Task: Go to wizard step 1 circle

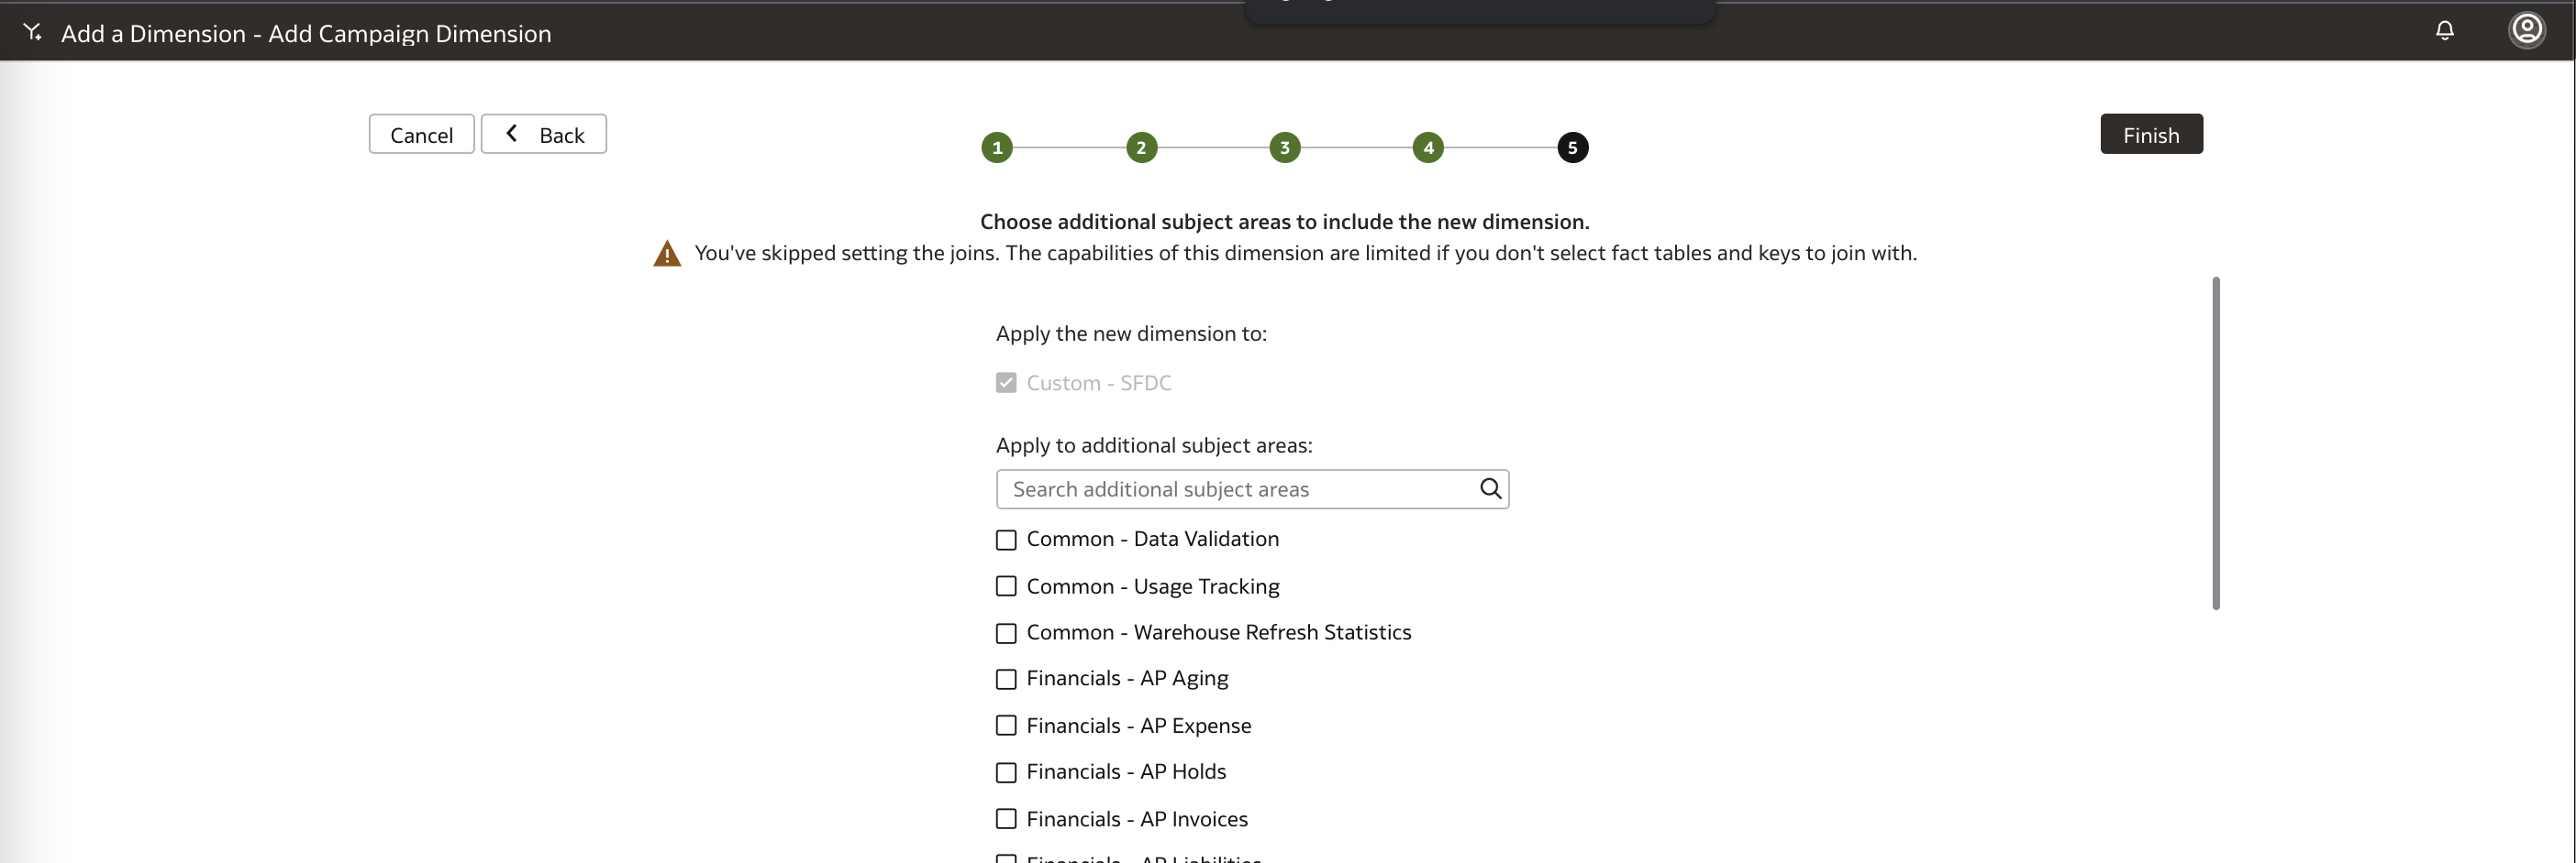Action: pyautogui.click(x=997, y=147)
